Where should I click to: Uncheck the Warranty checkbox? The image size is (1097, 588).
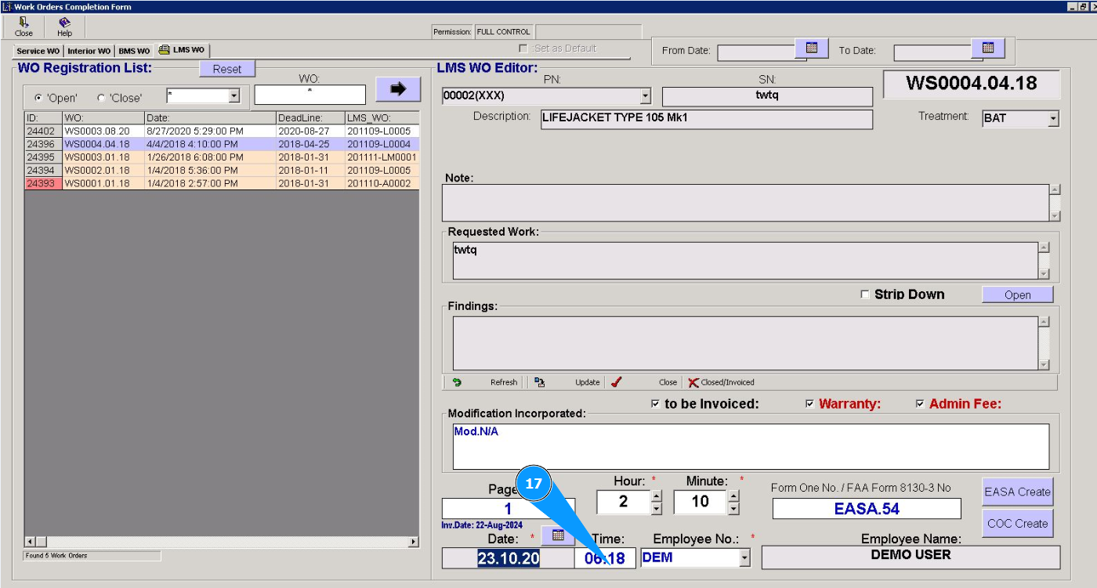click(x=810, y=404)
